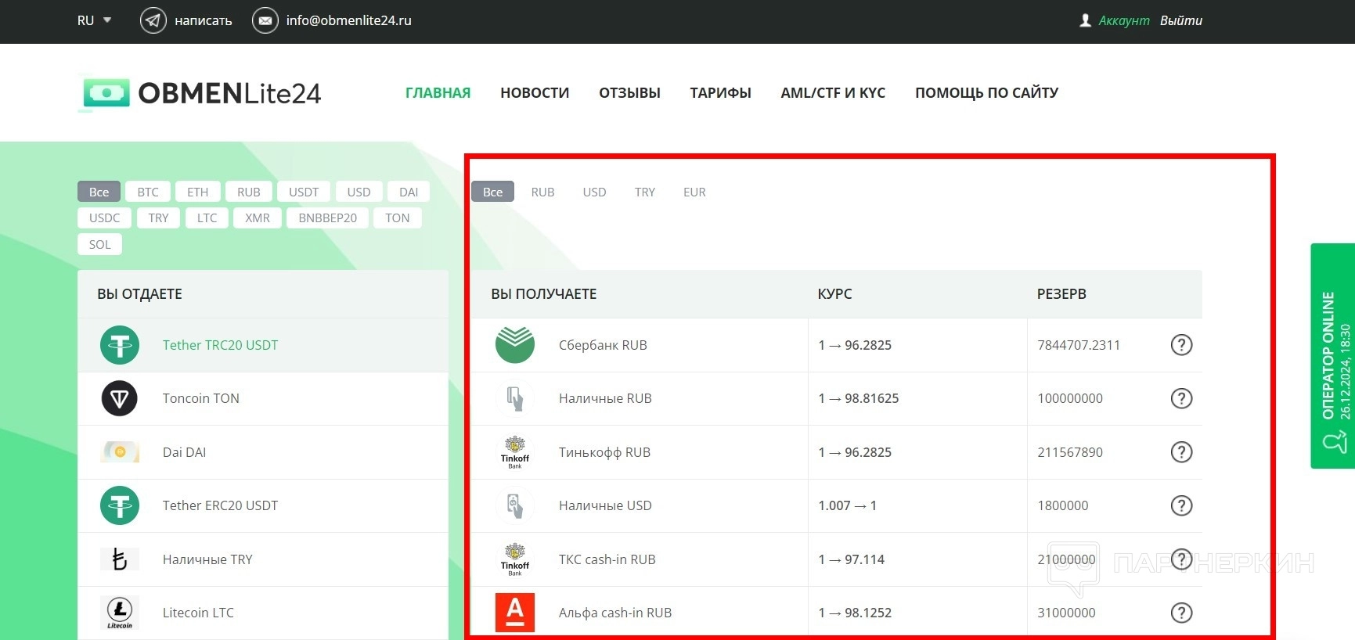Open help icon for ТКС cash-in RUB reserve
Viewport: 1355px width, 640px height.
pos(1181,559)
